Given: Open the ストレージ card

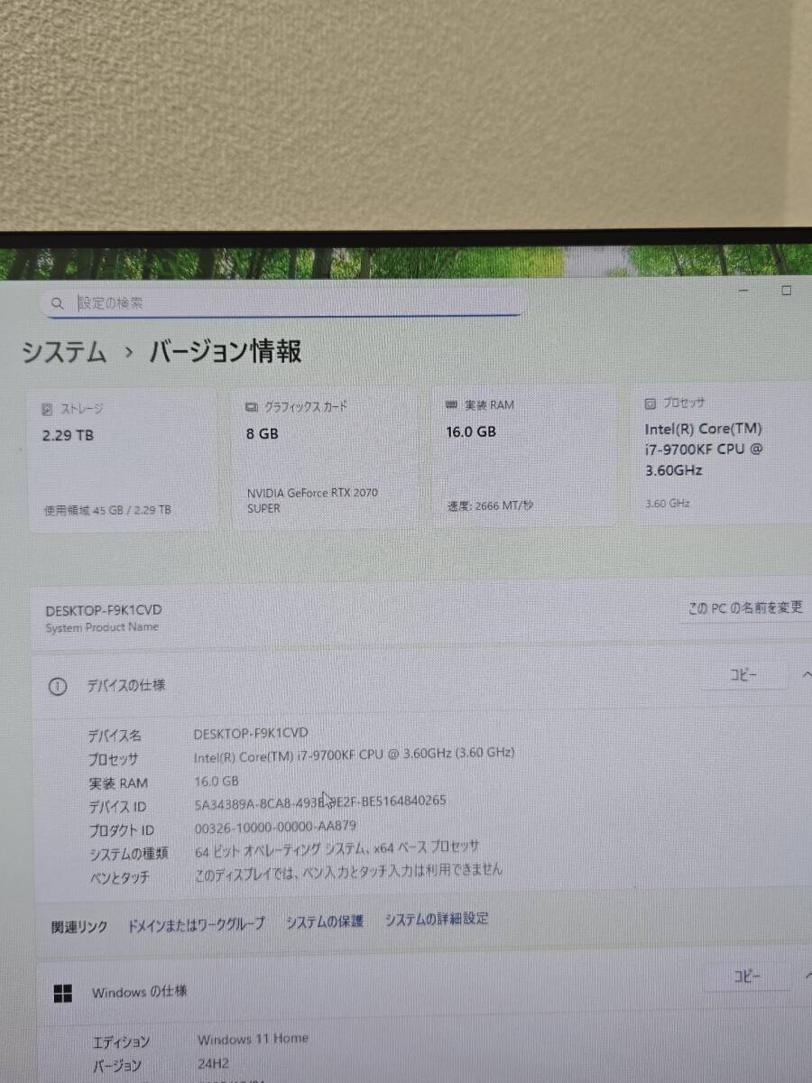Looking at the screenshot, I should [124, 459].
